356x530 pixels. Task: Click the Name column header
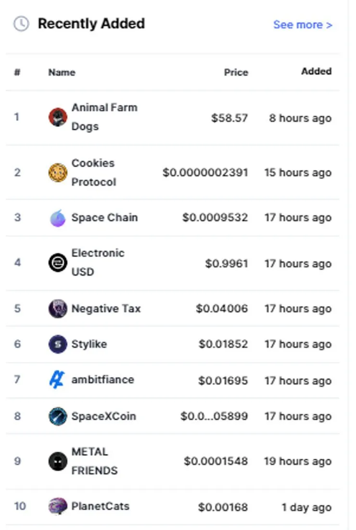[62, 72]
